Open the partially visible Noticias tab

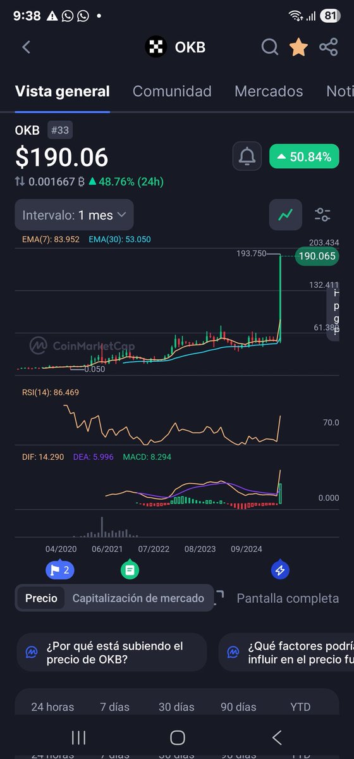pyautogui.click(x=340, y=91)
